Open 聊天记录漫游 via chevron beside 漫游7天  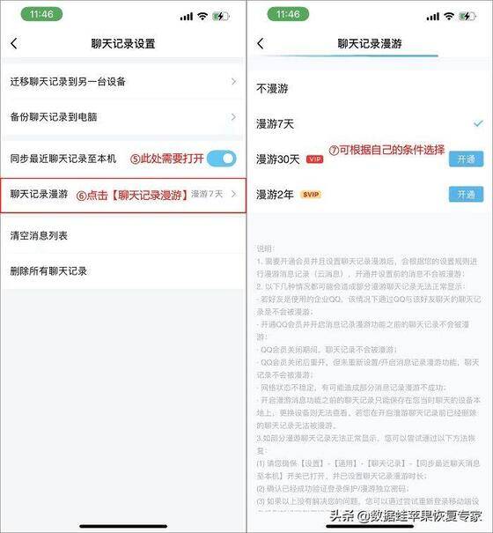pyautogui.click(x=233, y=194)
